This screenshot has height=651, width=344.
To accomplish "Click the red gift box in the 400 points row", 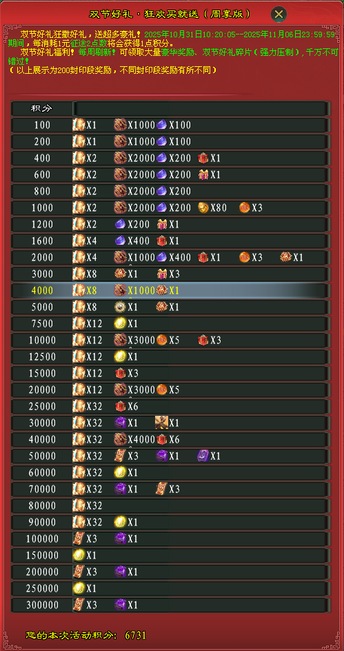I will pos(203,158).
